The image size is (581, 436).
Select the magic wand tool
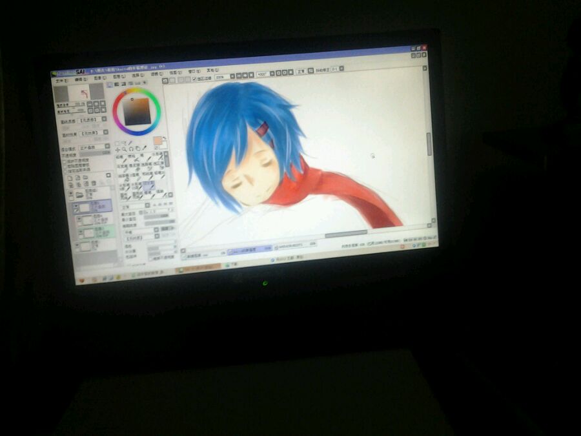(x=130, y=142)
